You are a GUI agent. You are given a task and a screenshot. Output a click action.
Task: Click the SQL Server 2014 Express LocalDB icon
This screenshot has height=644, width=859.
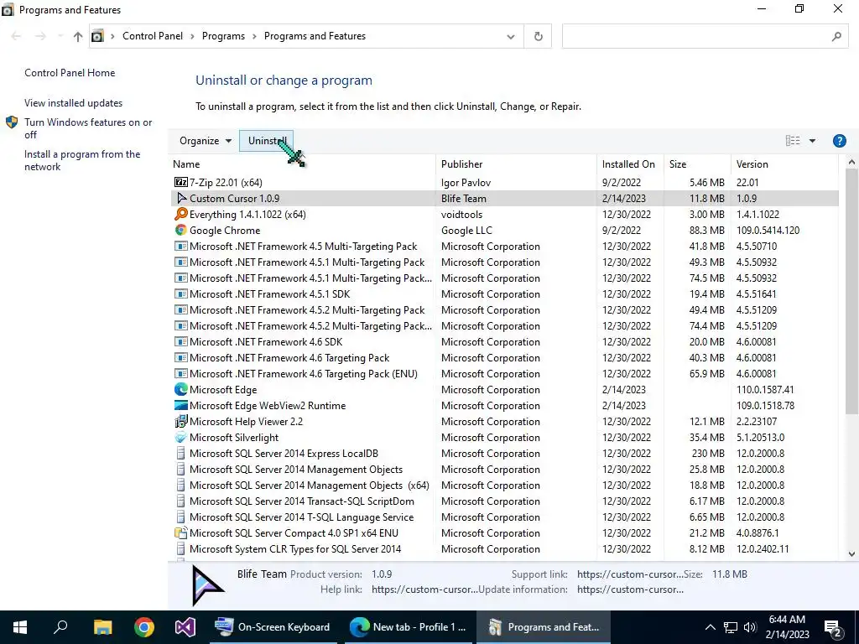[181, 453]
